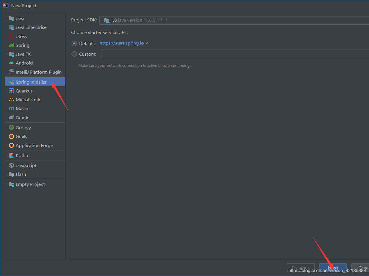Select Java Enterprise project type
369x276 pixels.
tap(35, 27)
